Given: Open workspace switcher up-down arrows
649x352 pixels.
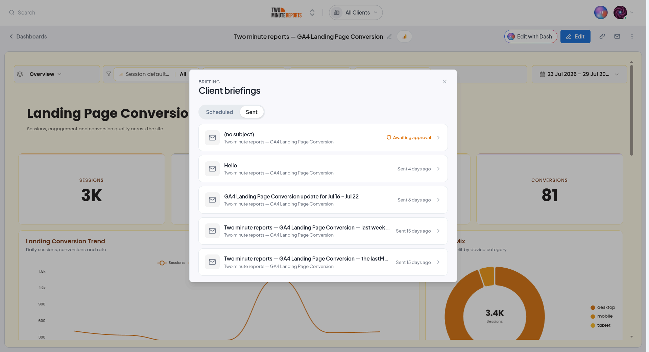Looking at the screenshot, I should (x=312, y=12).
